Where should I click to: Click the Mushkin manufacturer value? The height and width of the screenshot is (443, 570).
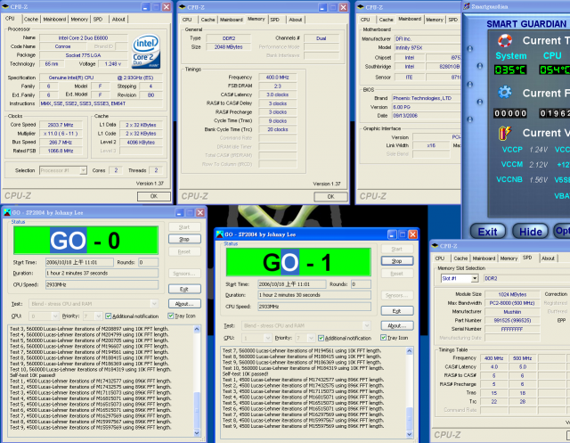tap(512, 312)
